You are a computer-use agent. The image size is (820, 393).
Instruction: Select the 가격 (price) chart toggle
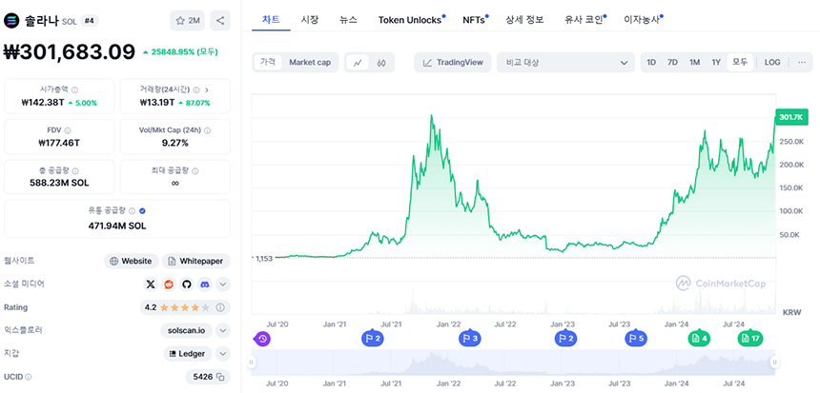268,62
